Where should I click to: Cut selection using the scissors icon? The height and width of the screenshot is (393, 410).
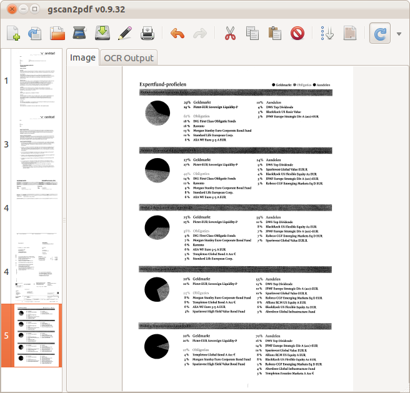coord(230,33)
